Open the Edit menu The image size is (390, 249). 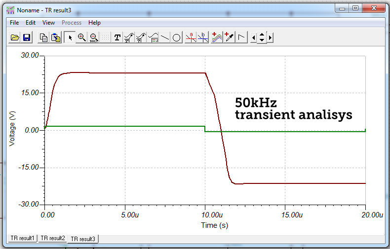point(31,23)
